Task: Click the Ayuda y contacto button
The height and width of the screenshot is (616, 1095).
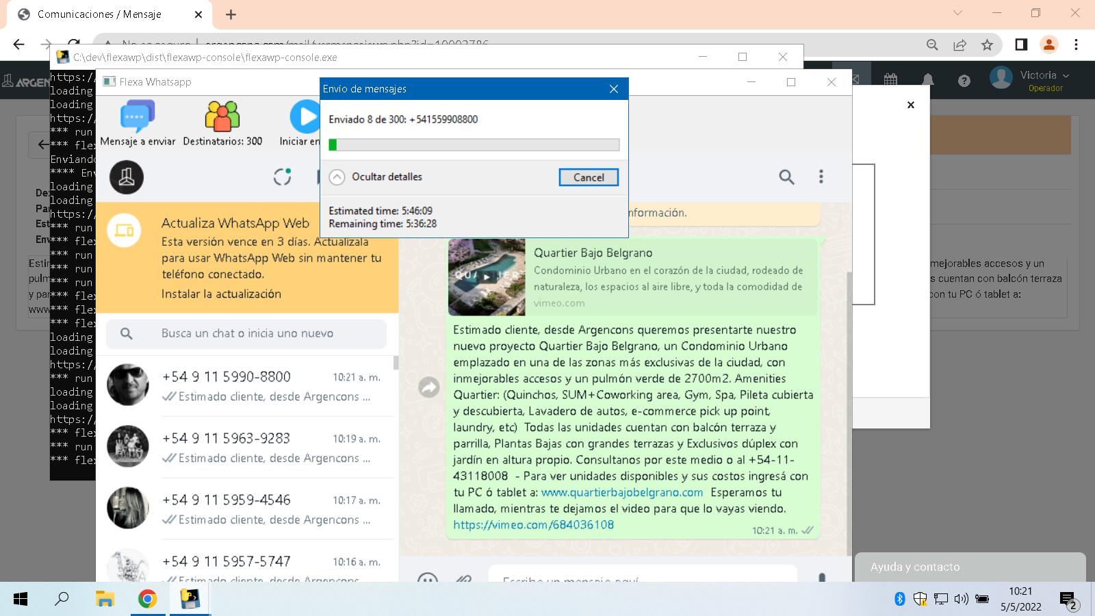Action: 970,567
